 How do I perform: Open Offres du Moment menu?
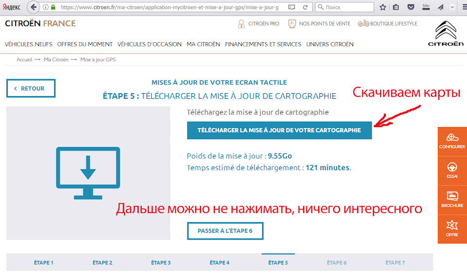(x=85, y=44)
